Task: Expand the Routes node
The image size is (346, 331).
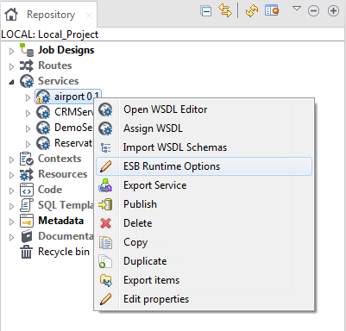Action: 11,66
